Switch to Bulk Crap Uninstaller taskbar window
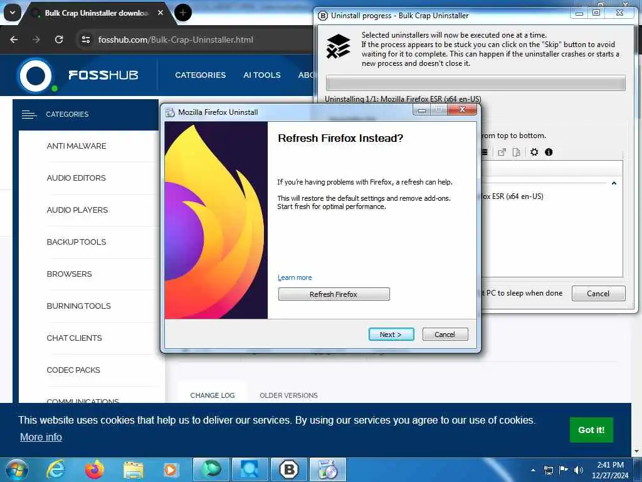Viewport: 642px width, 482px height. pyautogui.click(x=288, y=469)
